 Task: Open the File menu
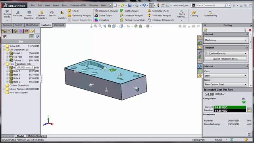[x=33, y=5]
